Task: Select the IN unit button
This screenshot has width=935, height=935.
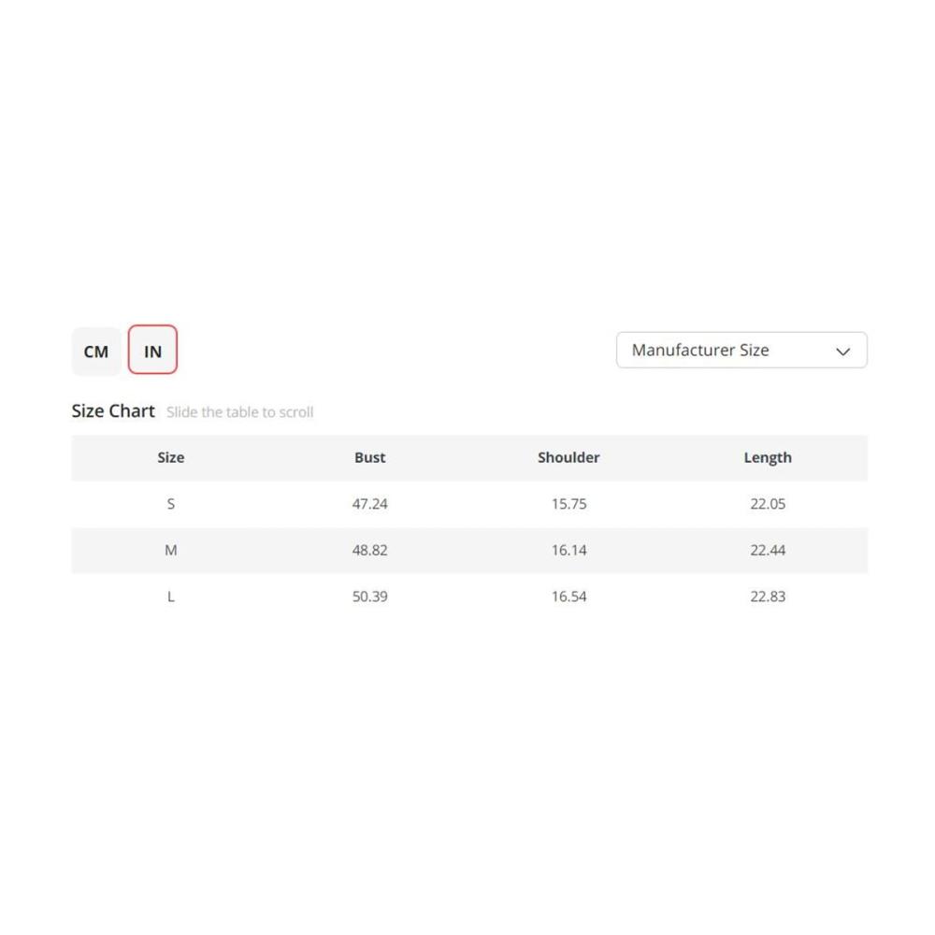Action: tap(152, 350)
